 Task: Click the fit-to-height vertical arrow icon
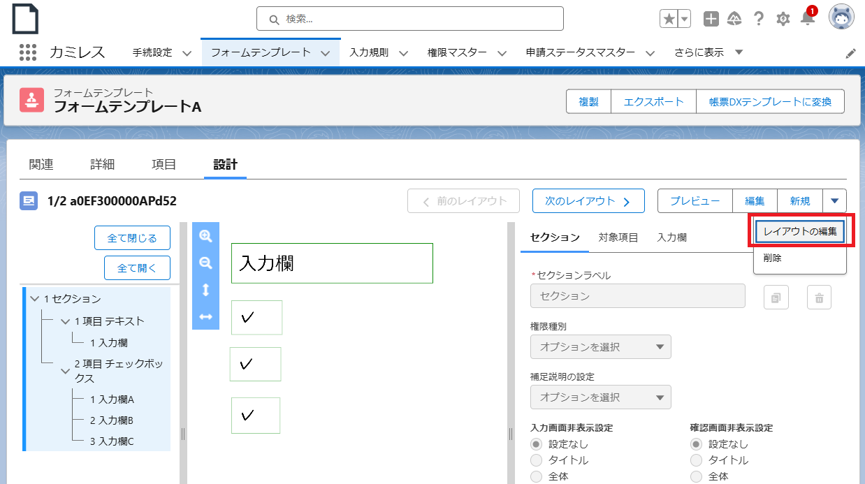(x=205, y=290)
